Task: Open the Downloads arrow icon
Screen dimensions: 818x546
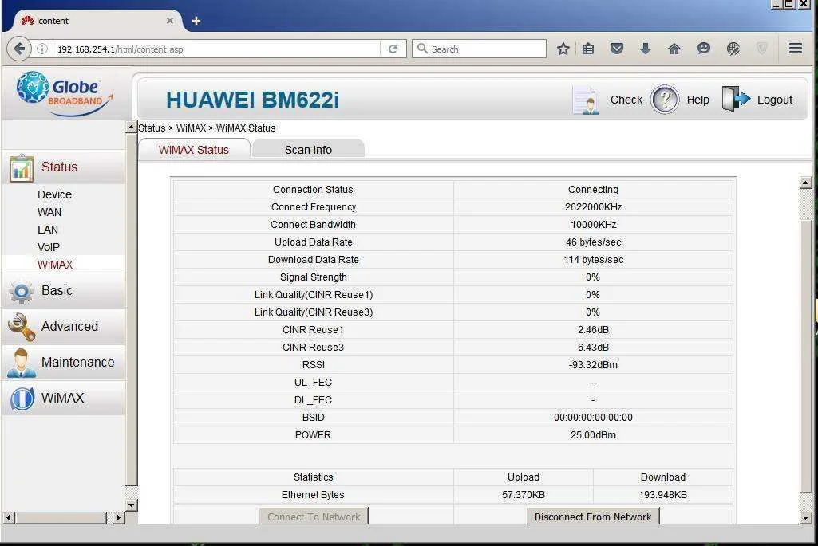Action: point(646,49)
